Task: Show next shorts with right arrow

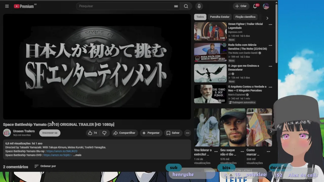Action: [271, 131]
